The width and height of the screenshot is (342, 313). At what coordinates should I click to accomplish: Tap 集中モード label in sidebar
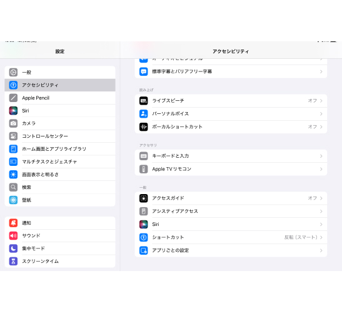33,249
